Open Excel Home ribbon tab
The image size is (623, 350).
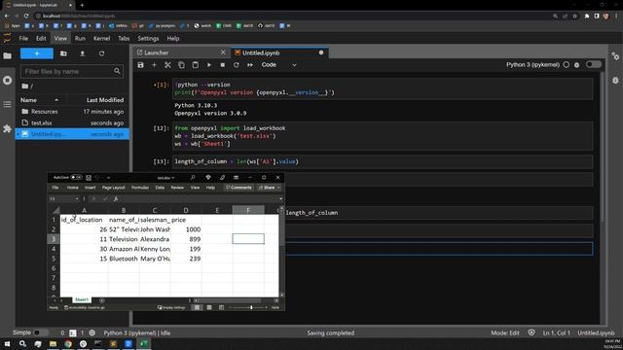(x=72, y=188)
